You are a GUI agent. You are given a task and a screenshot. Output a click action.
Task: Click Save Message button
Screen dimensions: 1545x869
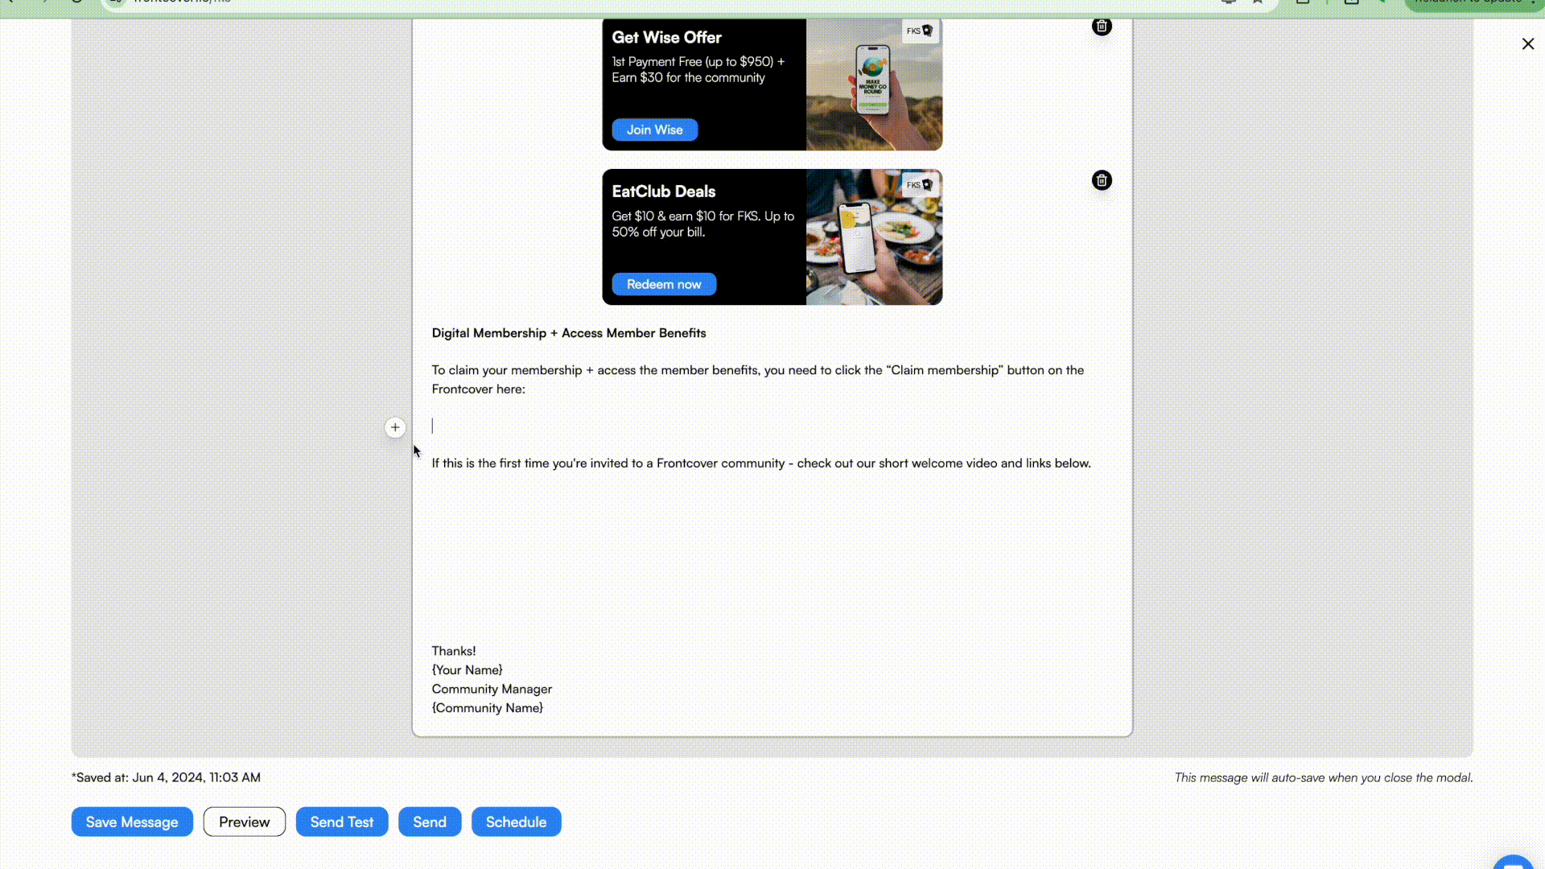click(132, 822)
